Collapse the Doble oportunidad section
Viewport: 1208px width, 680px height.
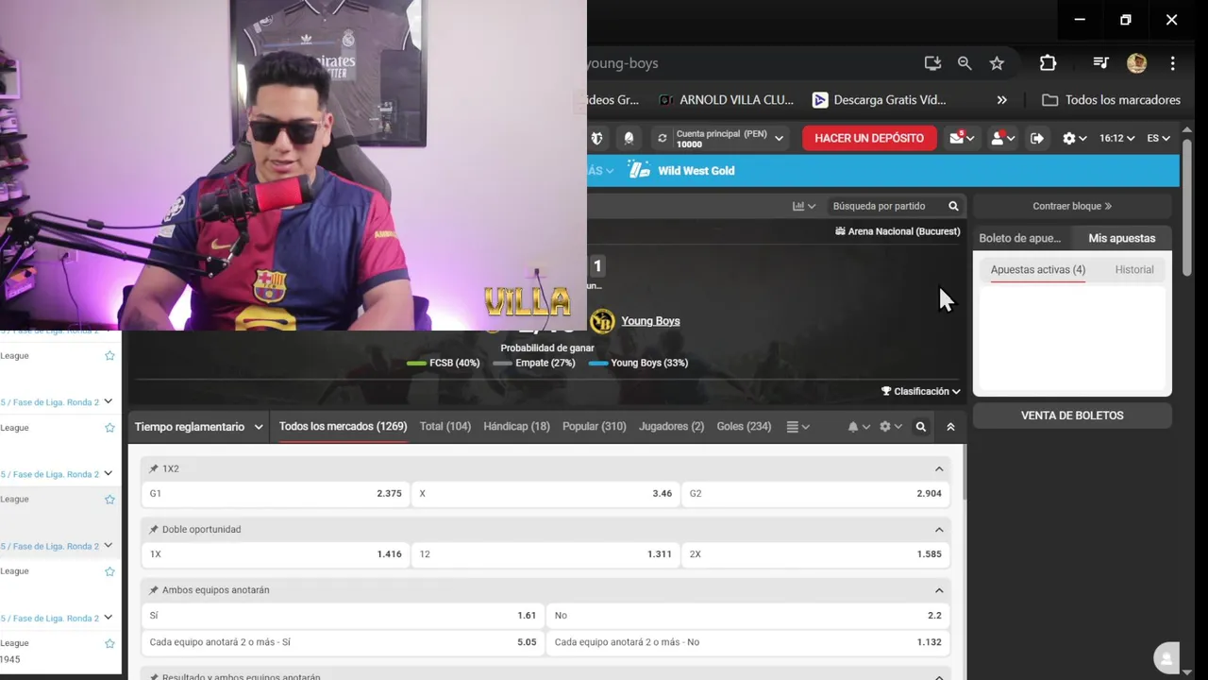tap(939, 530)
